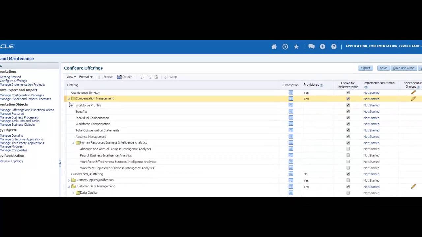Open the Getting Started link

[x=10, y=77]
